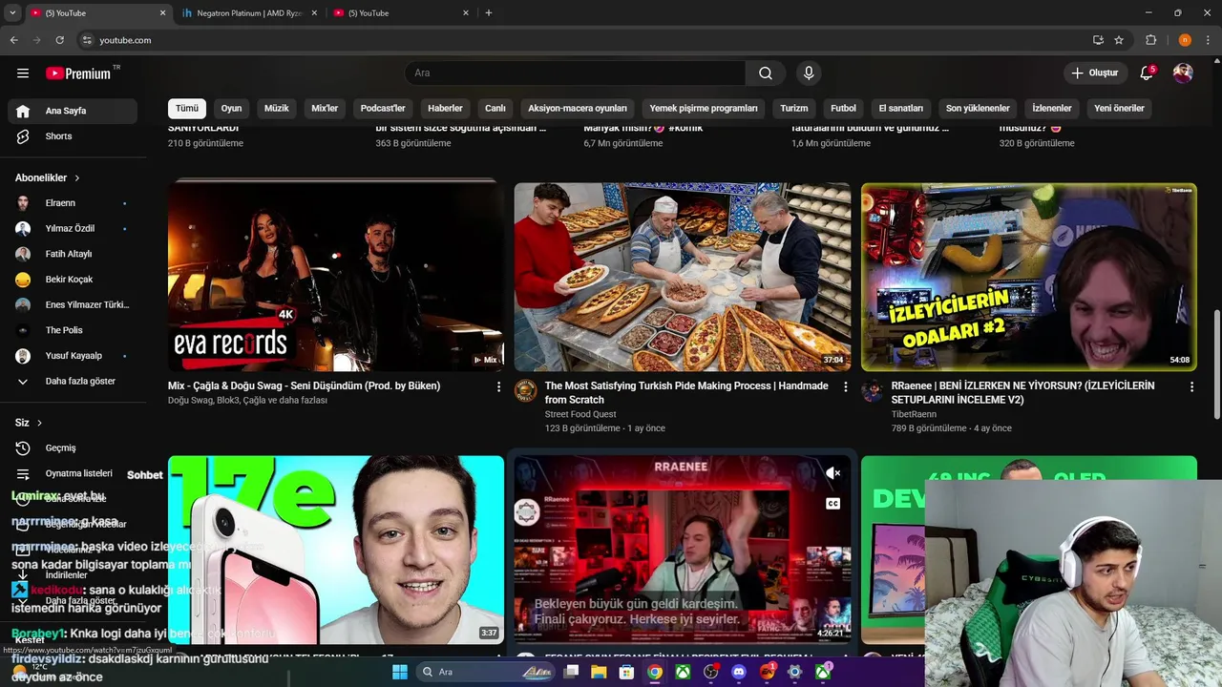The width and height of the screenshot is (1222, 687).
Task: Click the page vertical scrollbar
Action: pos(1217,364)
